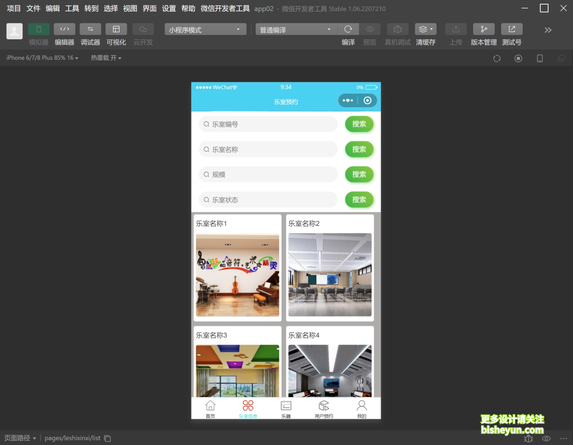Click the Preview (预览) eye icon
Viewport: 573px width, 445px height.
[x=370, y=29]
